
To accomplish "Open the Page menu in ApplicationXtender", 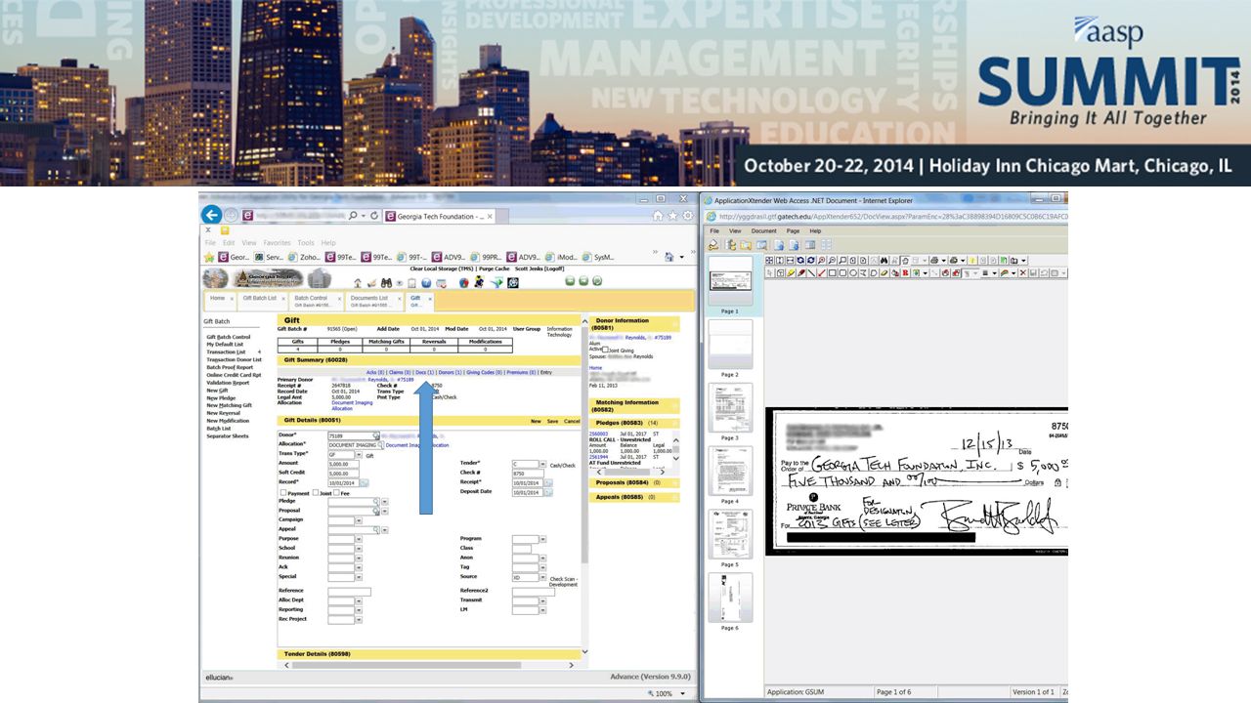I will pyautogui.click(x=793, y=231).
